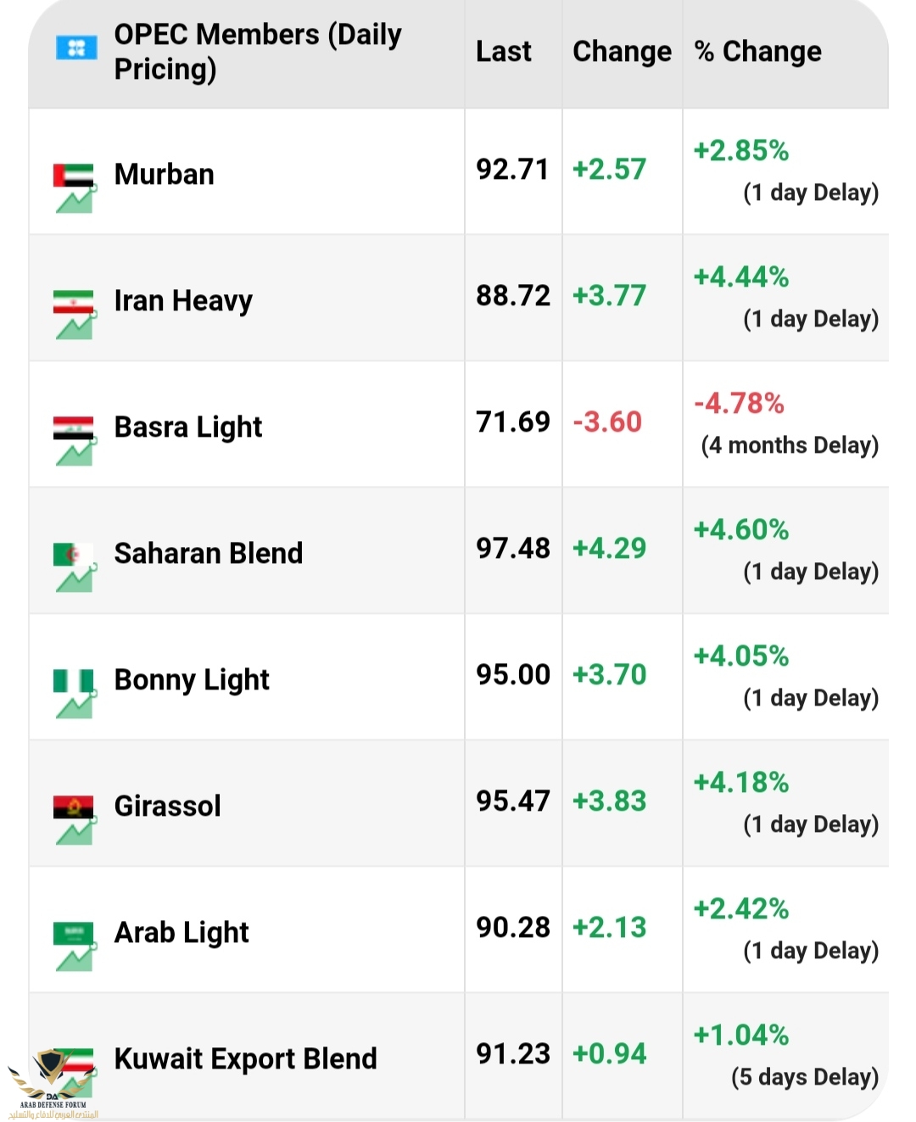Screen dimensions: 916x1122
Task: Open the Iran Heavy blend link
Action: click(x=183, y=301)
